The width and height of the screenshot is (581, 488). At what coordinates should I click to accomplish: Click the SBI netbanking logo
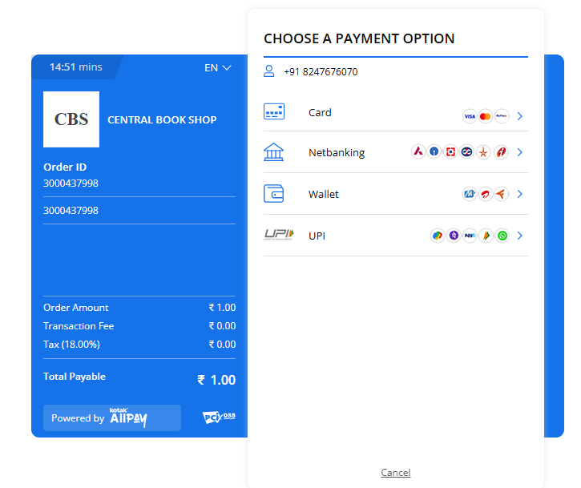pos(434,152)
